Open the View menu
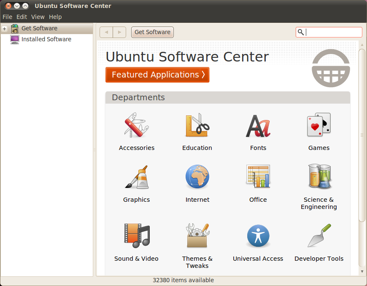The width and height of the screenshot is (367, 286). coord(38,17)
